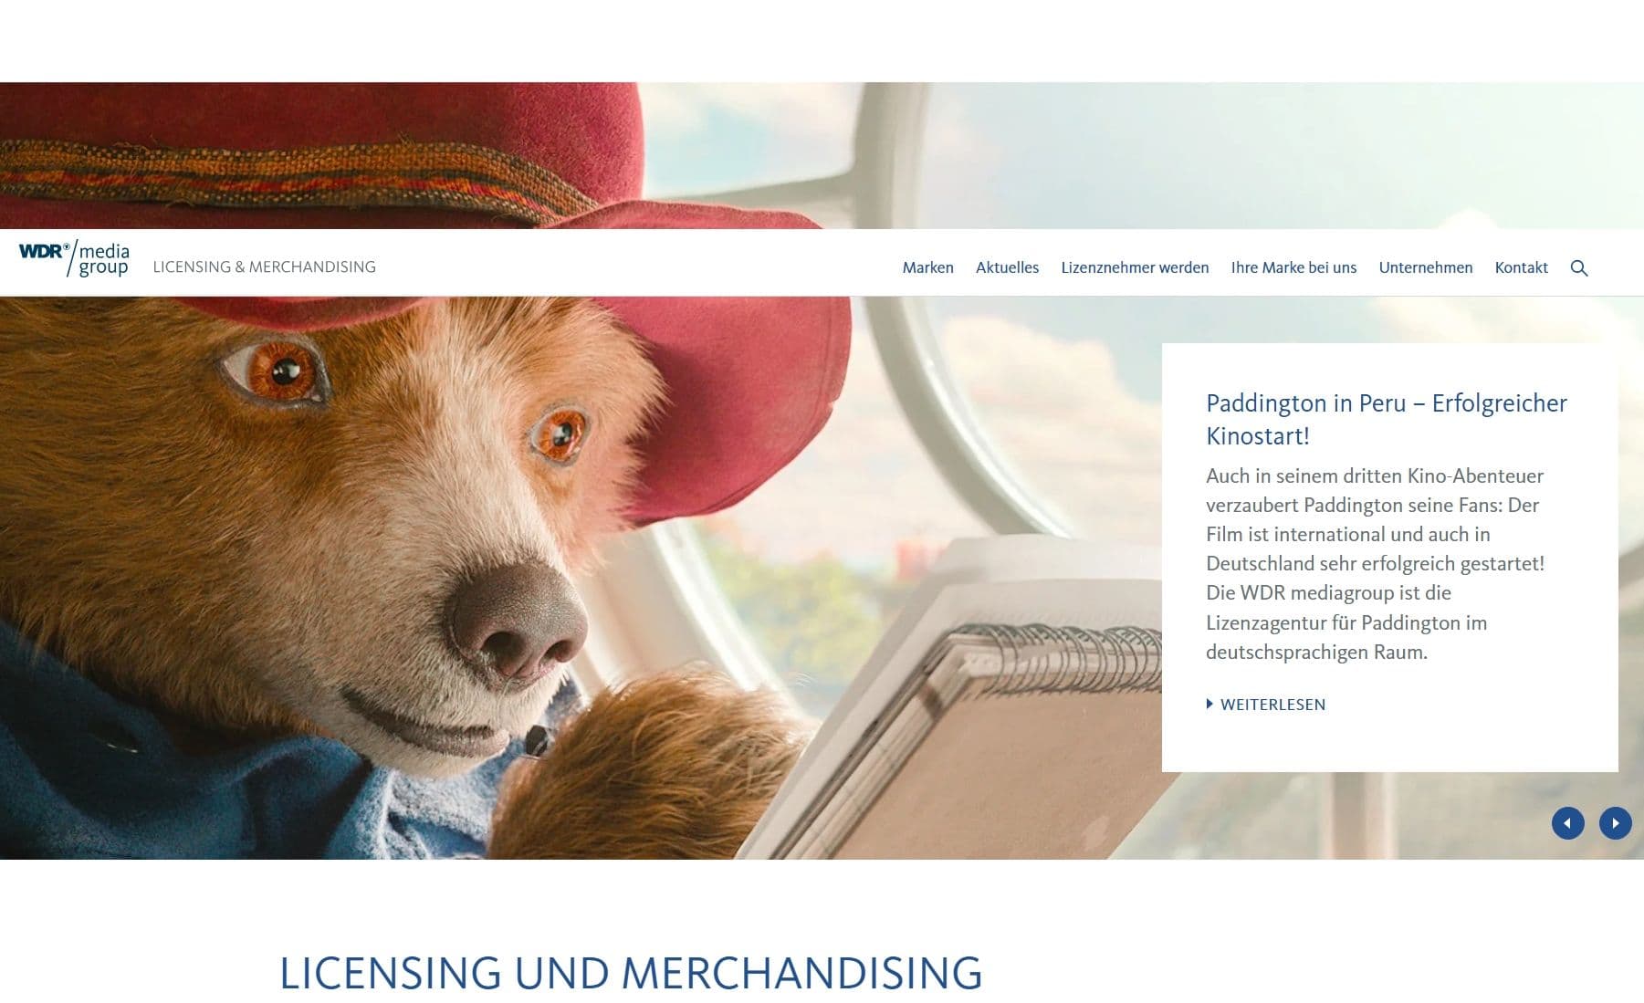Go to the Kontakt page
Image resolution: width=1644 pixels, height=1003 pixels.
pos(1521,267)
